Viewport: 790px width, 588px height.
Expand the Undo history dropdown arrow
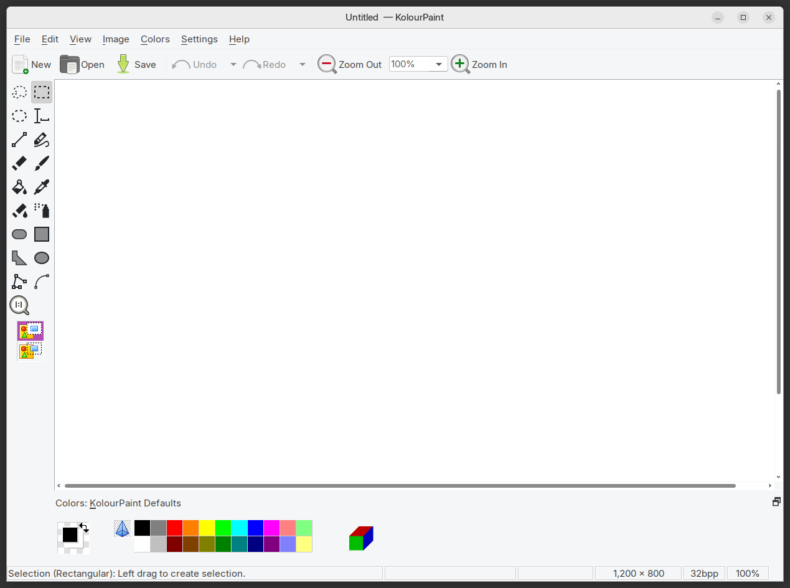click(233, 65)
